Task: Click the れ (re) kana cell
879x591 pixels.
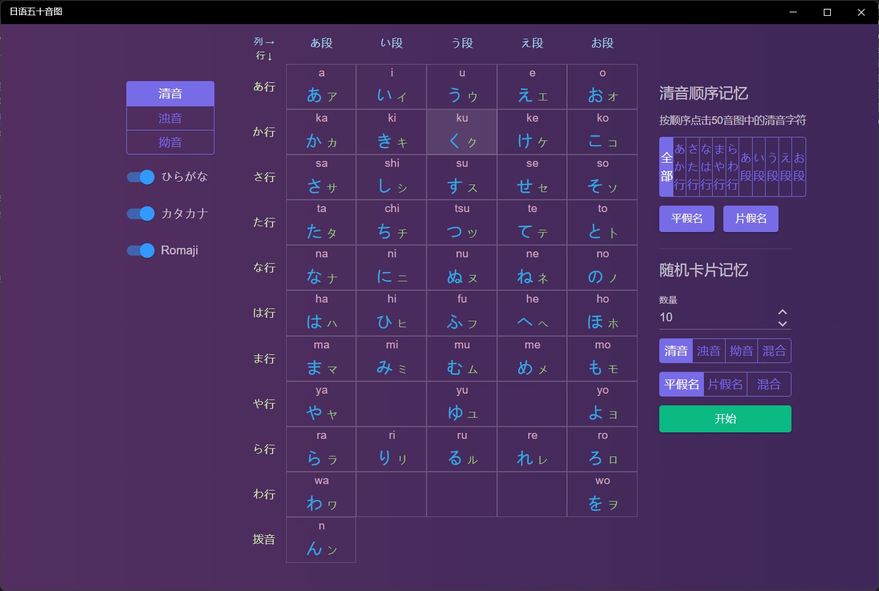Action: 532,449
